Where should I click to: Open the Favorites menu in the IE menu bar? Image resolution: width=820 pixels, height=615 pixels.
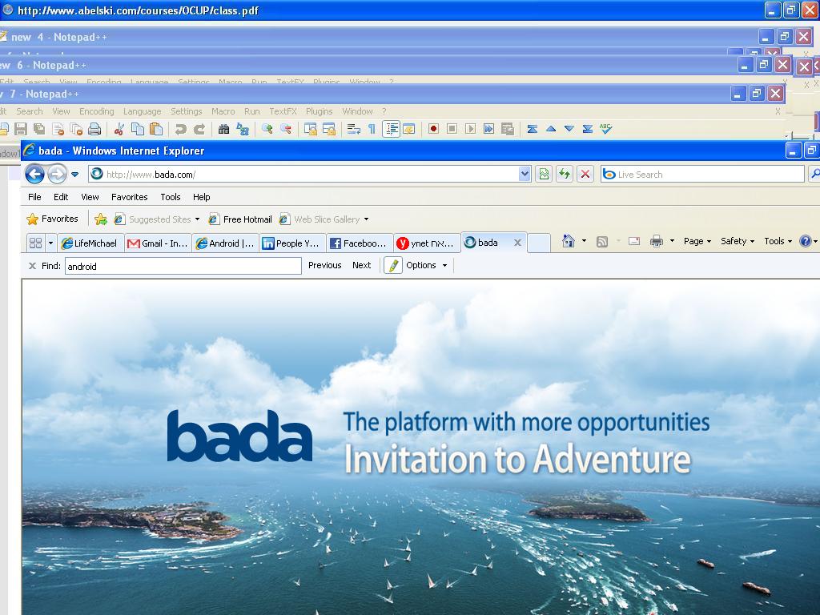click(129, 197)
